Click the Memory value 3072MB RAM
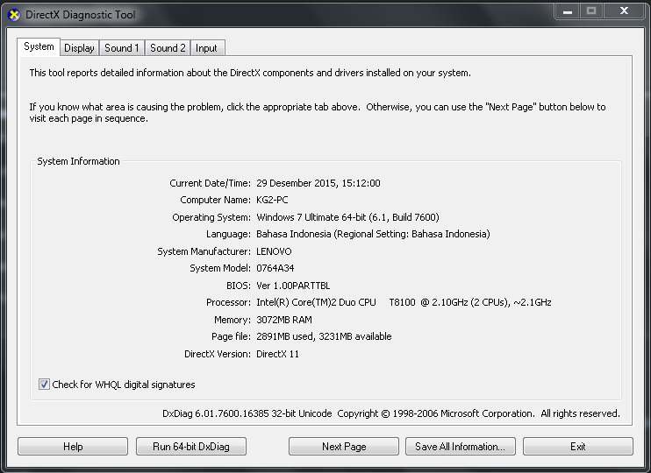Screen dimensions: 651x473 283,320
